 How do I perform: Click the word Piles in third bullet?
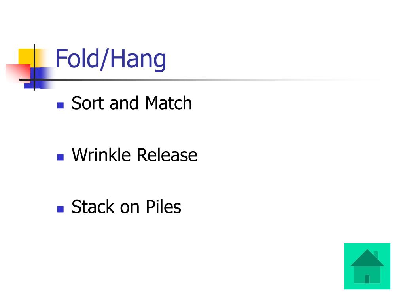point(163,207)
